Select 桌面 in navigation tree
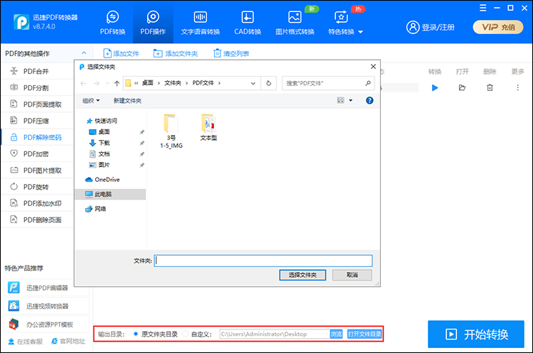The height and width of the screenshot is (353, 533). pyautogui.click(x=99, y=132)
